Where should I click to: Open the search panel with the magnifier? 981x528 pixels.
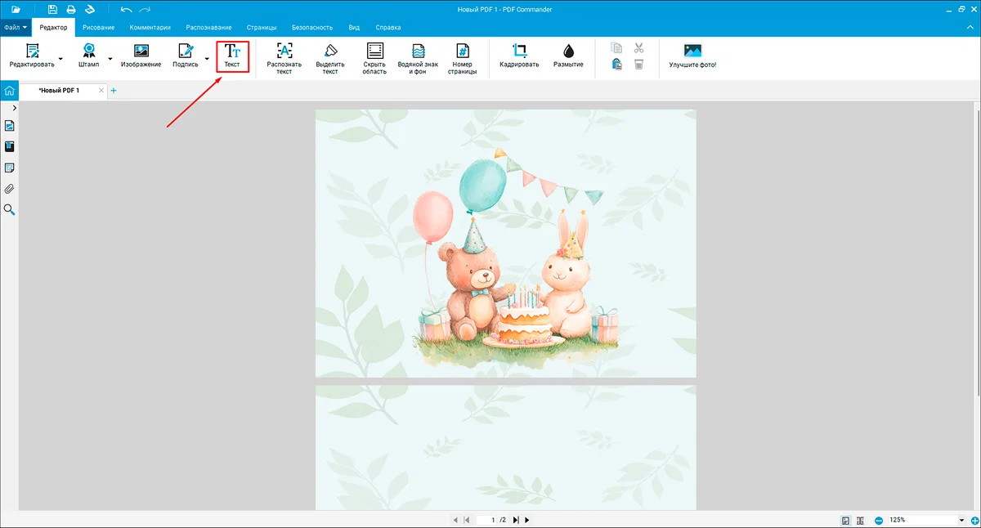click(10, 210)
